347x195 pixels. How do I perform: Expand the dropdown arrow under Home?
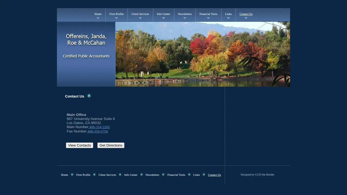click(x=98, y=18)
